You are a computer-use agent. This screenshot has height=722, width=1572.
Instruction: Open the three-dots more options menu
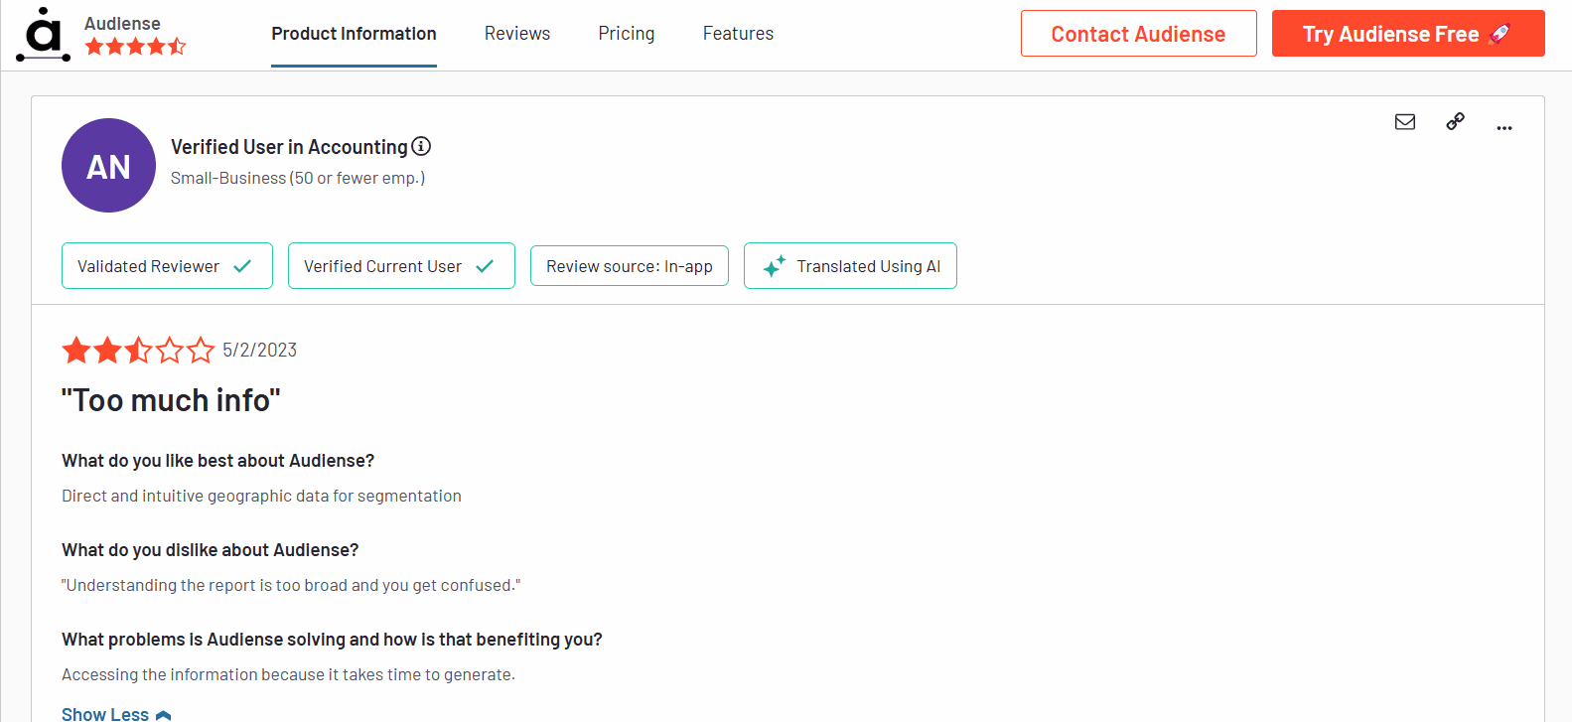1504,127
